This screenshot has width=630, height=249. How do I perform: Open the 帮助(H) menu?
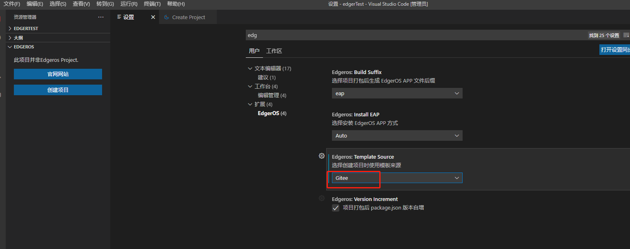coord(176,4)
